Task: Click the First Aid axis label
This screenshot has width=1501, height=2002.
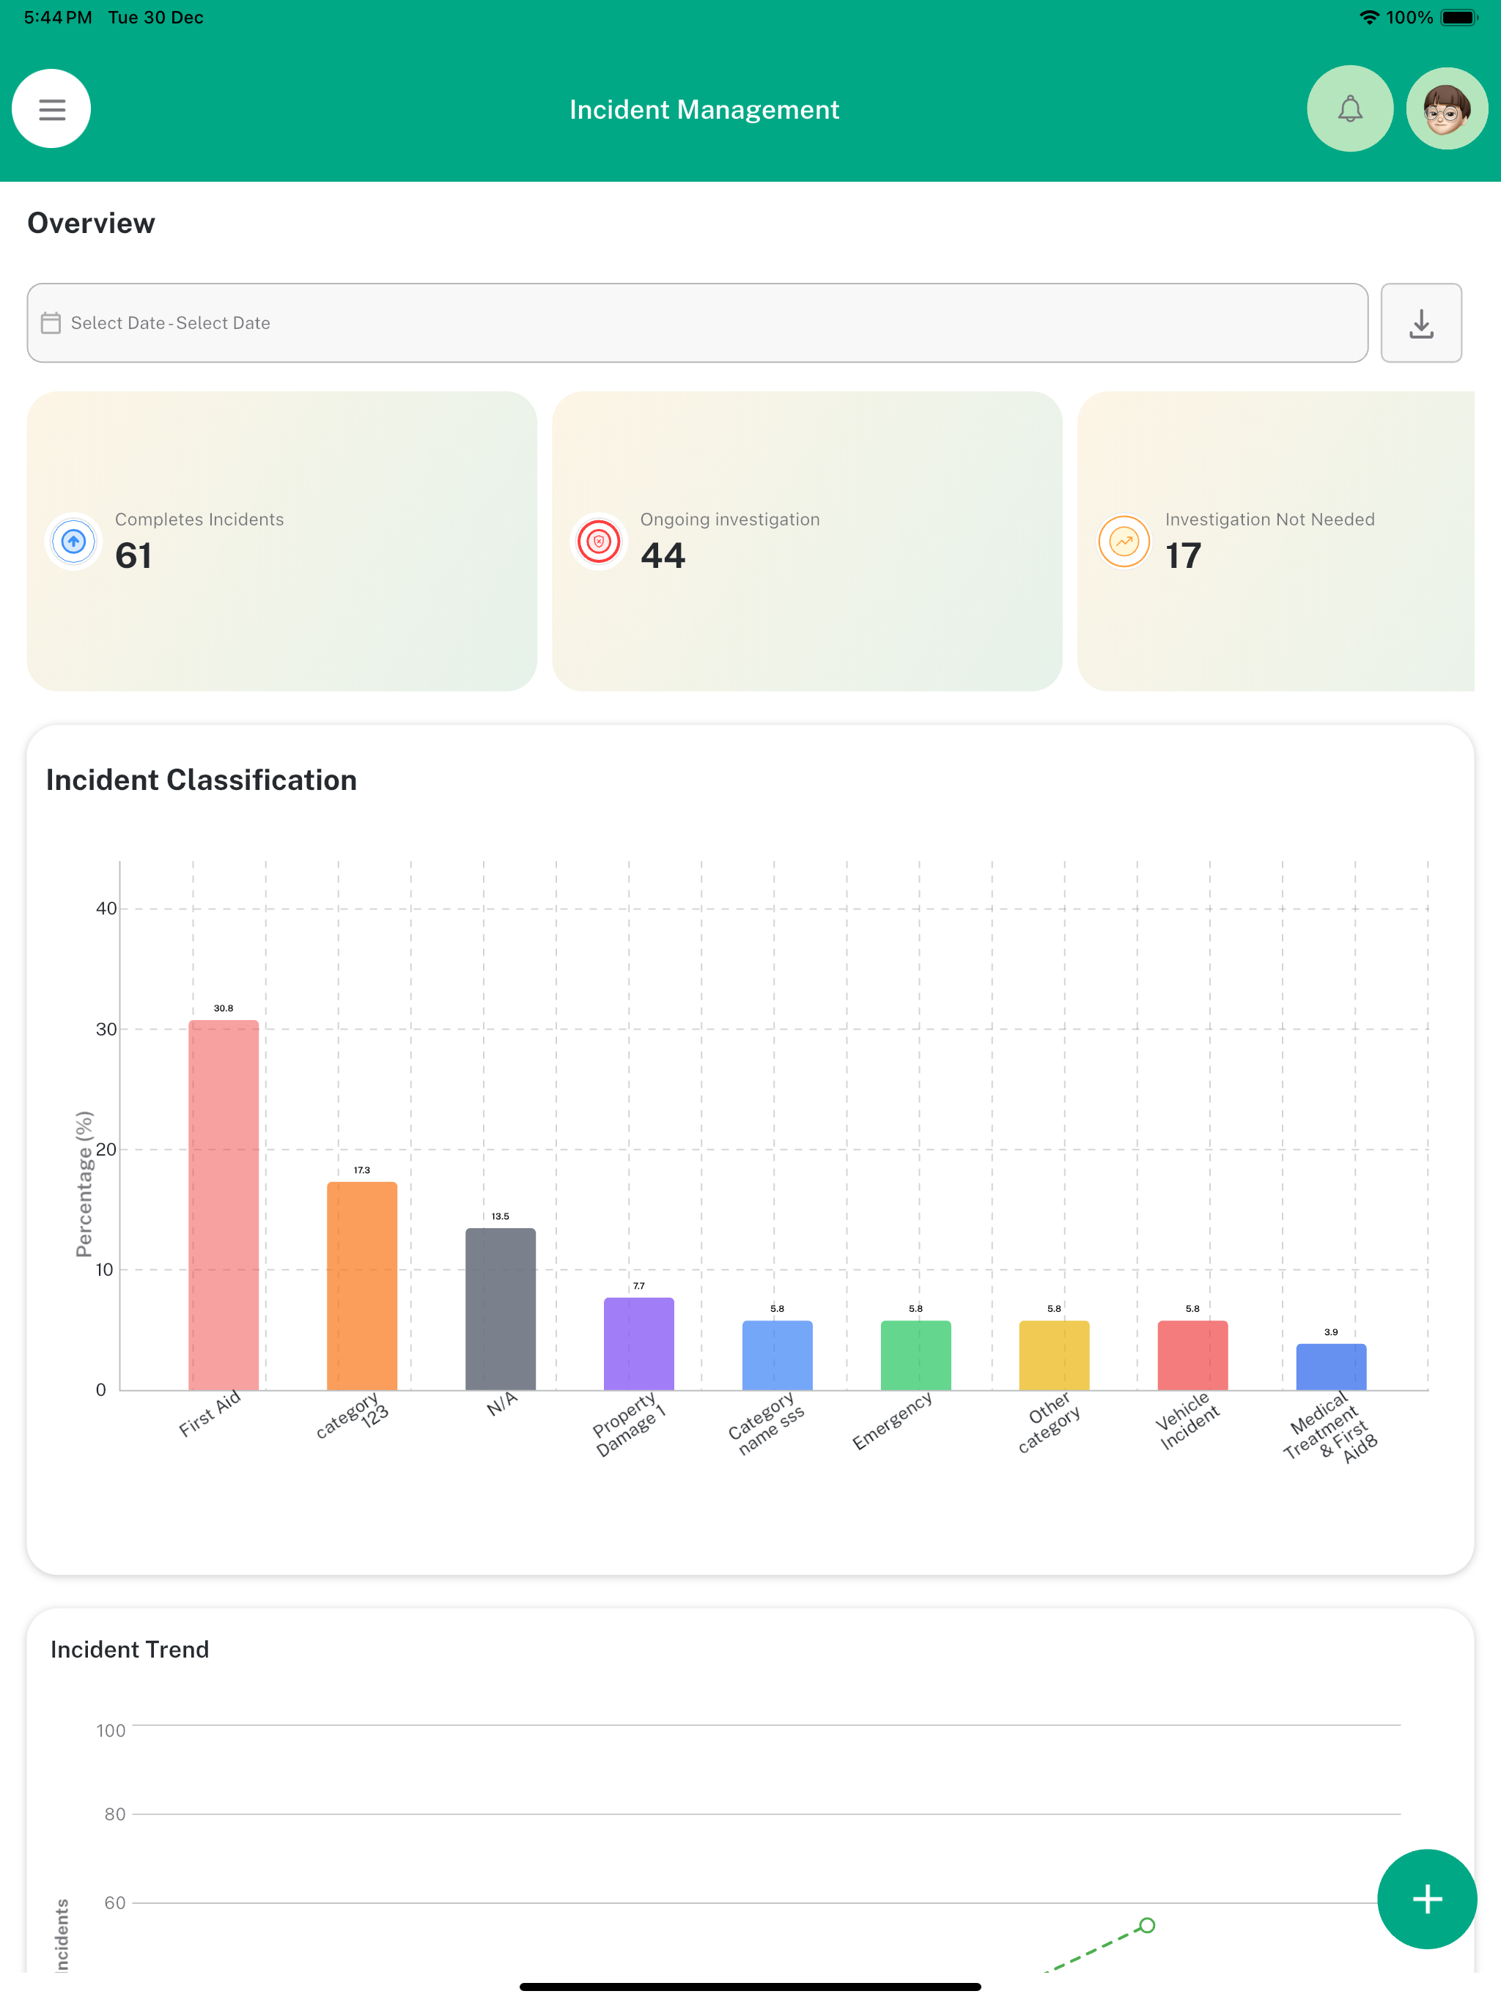Action: click(210, 1414)
